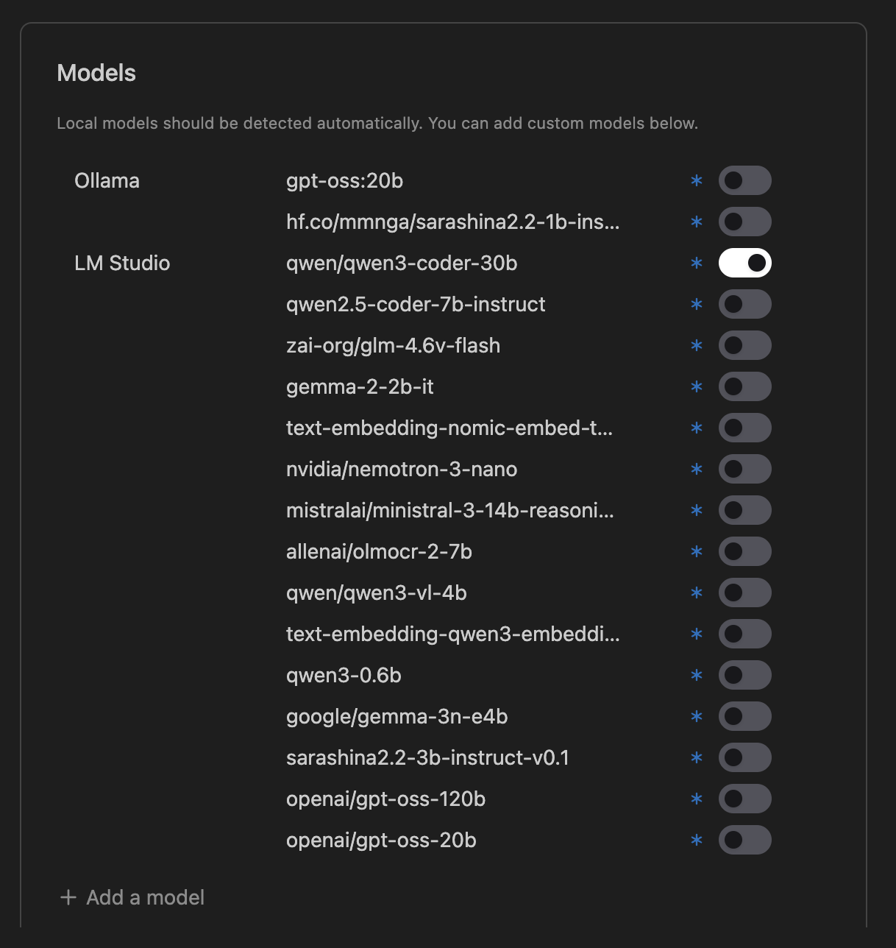
Task: Click Add a model
Action: click(131, 897)
